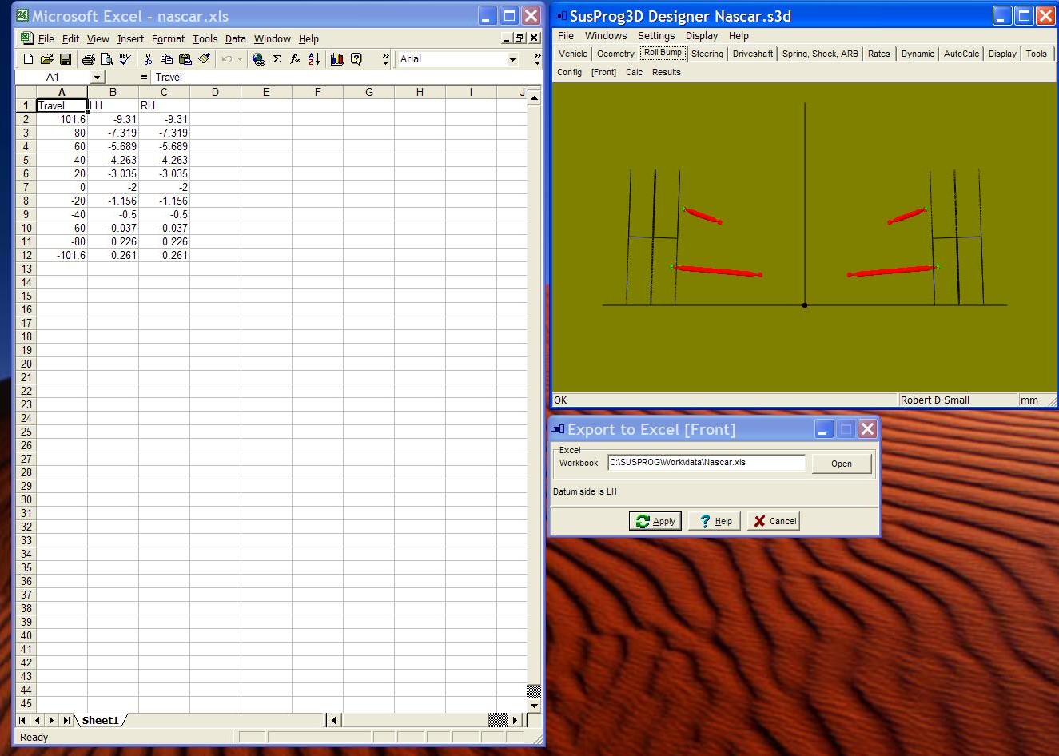Screen dimensions: 1059x756
Task: Click the Save icon in Excel toolbar
Action: pos(66,59)
